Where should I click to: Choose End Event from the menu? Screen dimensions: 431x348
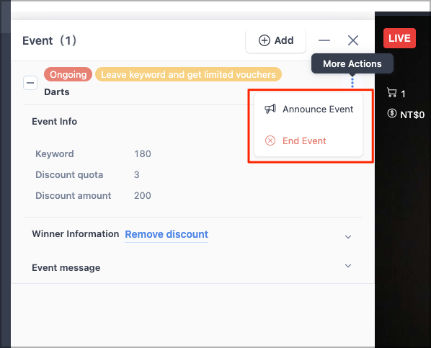click(x=308, y=140)
